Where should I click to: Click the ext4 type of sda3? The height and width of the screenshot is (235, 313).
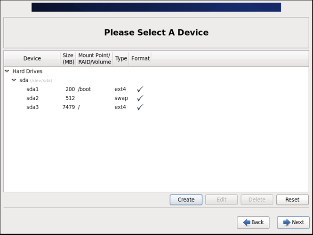(x=120, y=107)
